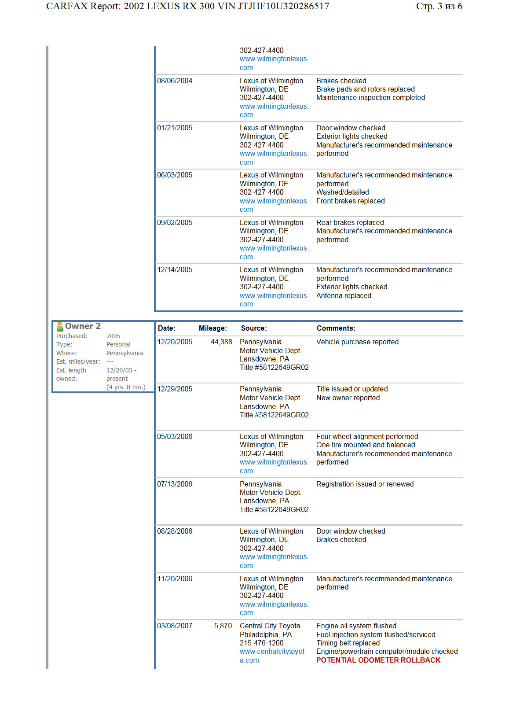This screenshot has width=509, height=704.
Task: Select the 12/29/2005 date cell
Action: coord(175,389)
